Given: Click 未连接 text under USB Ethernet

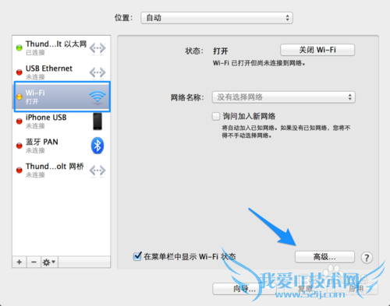Looking at the screenshot, I should (x=35, y=77).
